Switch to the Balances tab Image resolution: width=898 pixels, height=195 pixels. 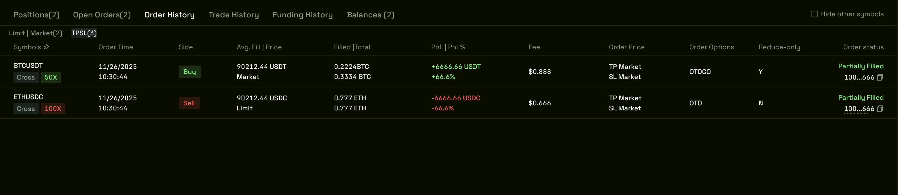coord(371,15)
